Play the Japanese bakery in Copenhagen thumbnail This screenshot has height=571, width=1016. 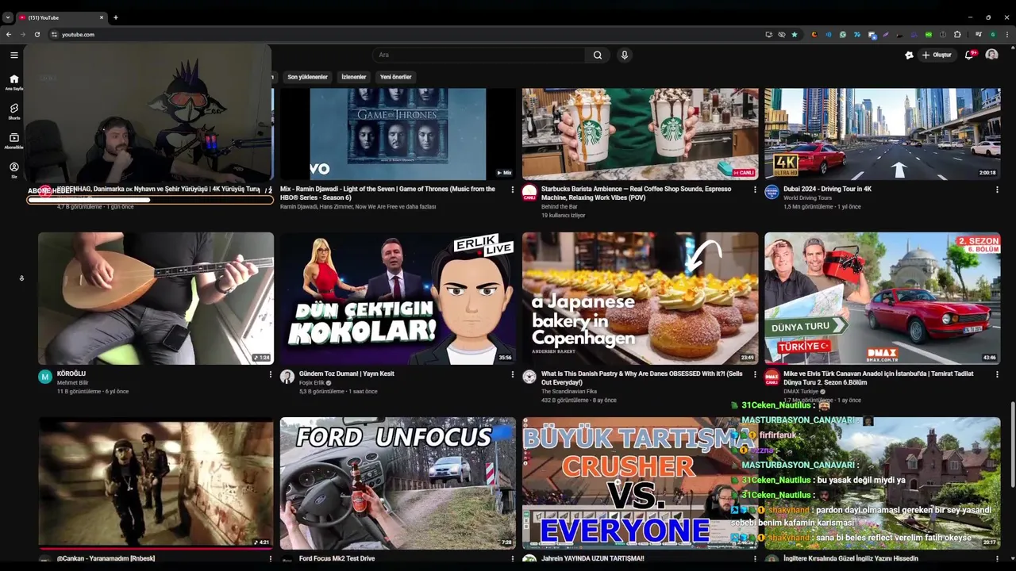tap(641, 298)
